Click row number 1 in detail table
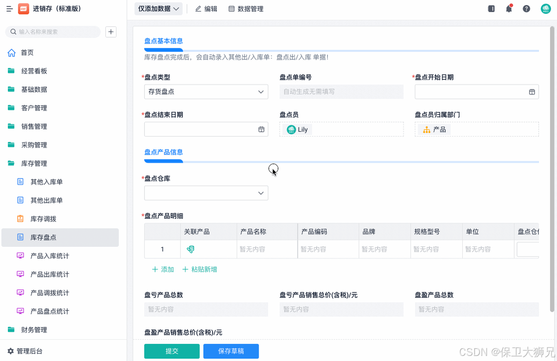 [x=162, y=250]
